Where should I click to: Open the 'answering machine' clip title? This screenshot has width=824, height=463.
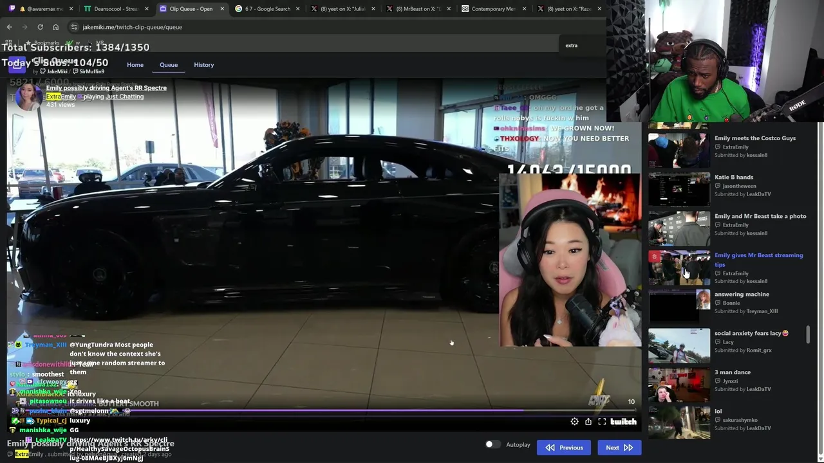point(742,295)
